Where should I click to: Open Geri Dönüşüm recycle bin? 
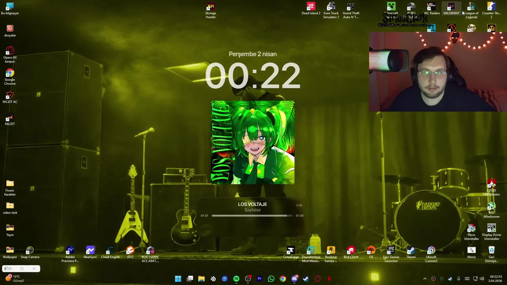click(492, 254)
